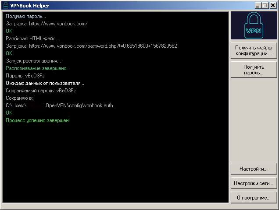This screenshot has width=279, height=210.
Task: Click log line "Запуск распознавания..."
Action: [33, 61]
